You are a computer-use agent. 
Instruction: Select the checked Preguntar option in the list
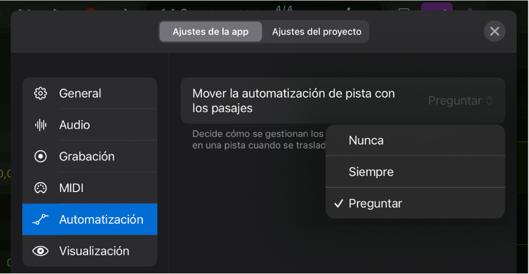coord(375,204)
